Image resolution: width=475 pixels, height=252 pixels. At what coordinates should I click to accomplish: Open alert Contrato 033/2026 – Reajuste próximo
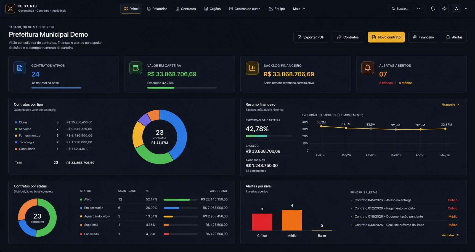[404, 225]
